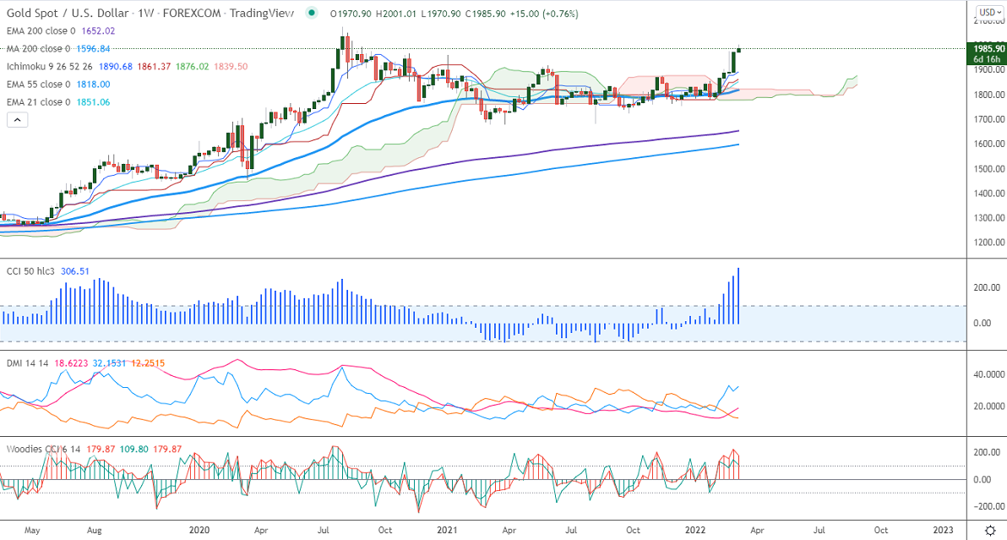Viewport: 1007px width, 540px height.
Task: Click the green market status dot
Action: [312, 13]
